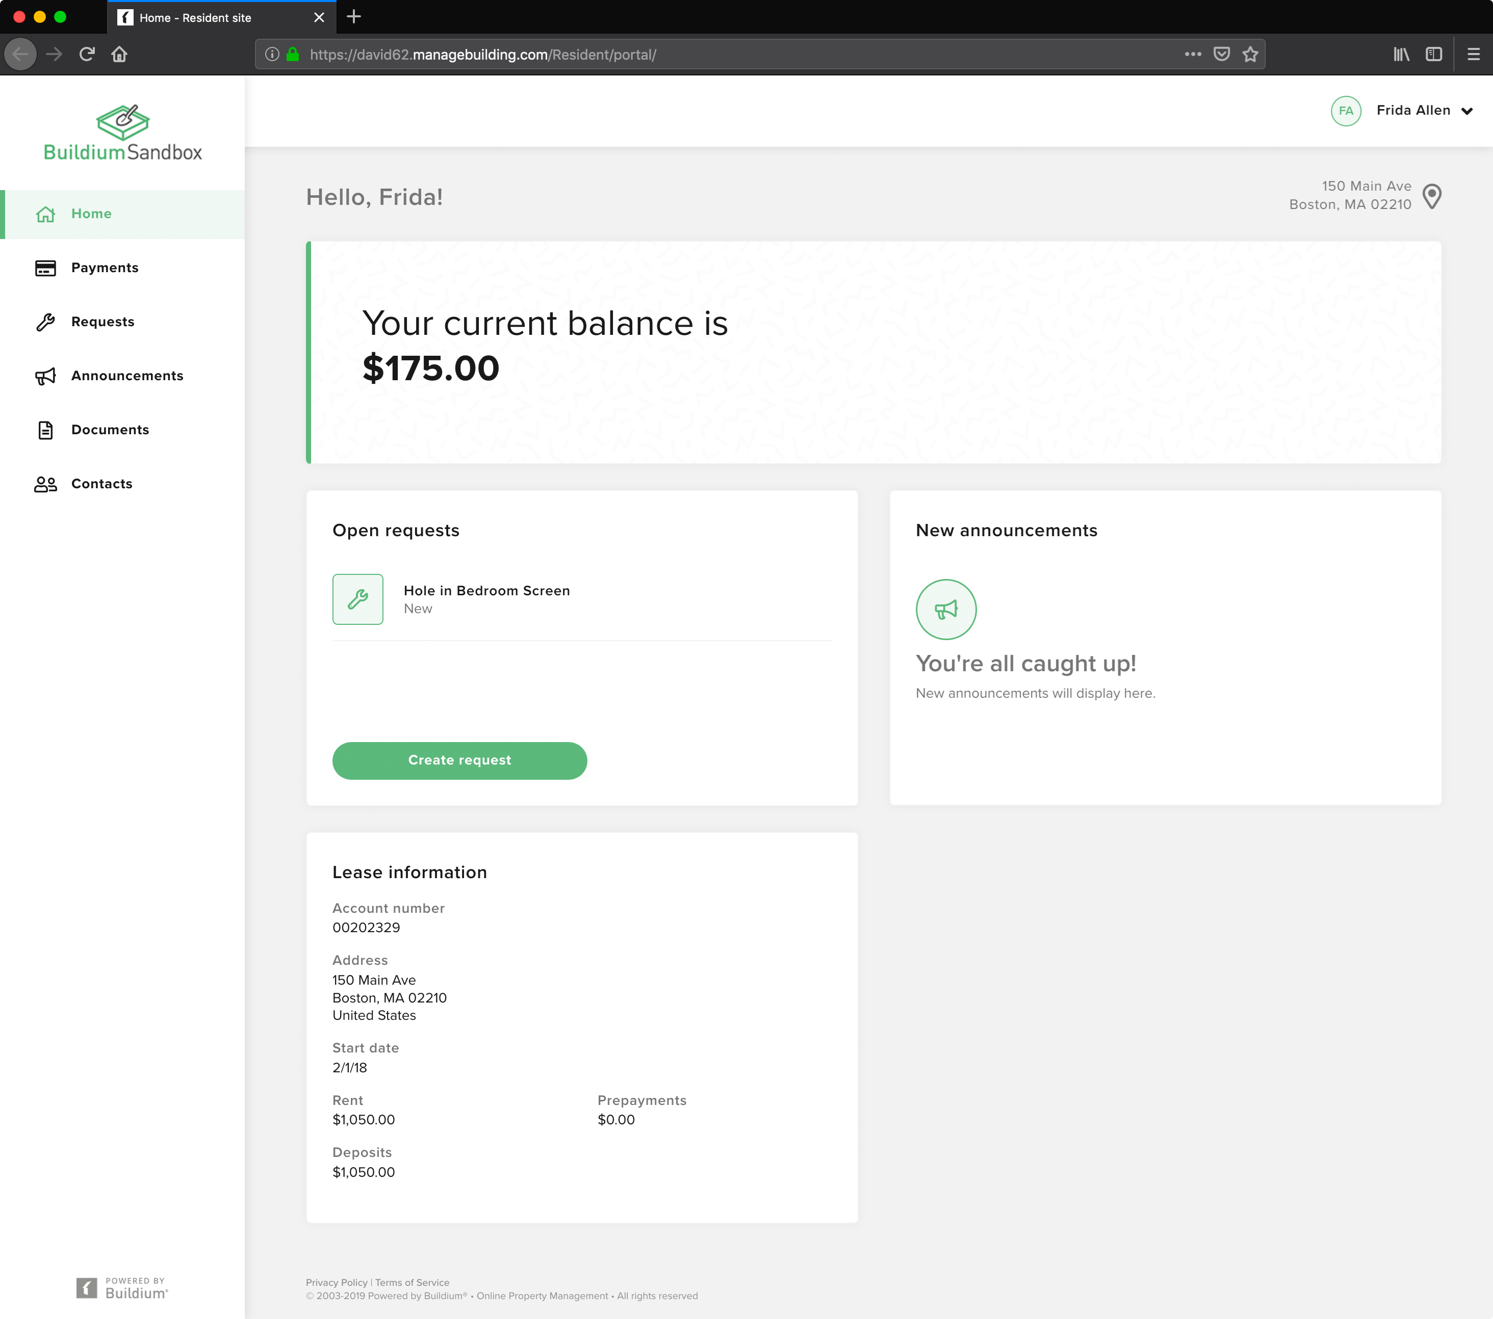Viewport: 1493px width, 1319px height.
Task: Click the wrench icon on Hole in Bedroom Screen request
Action: tap(357, 599)
